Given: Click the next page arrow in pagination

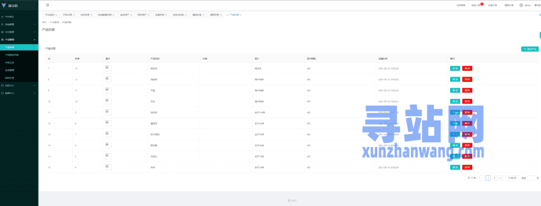Looking at the screenshot, I should pyautogui.click(x=501, y=178).
